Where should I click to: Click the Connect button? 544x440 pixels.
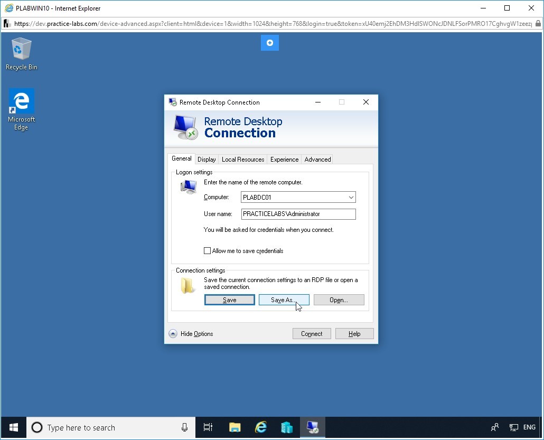point(312,334)
